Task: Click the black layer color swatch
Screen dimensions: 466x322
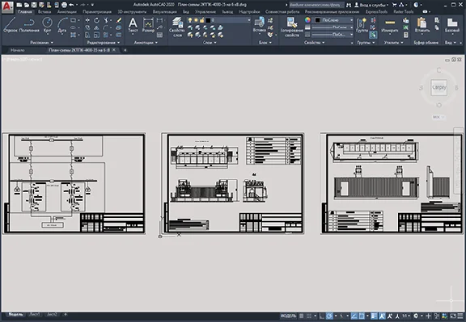Action: tap(208, 20)
